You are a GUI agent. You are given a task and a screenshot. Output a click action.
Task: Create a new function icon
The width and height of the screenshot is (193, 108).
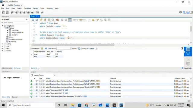click(33, 12)
